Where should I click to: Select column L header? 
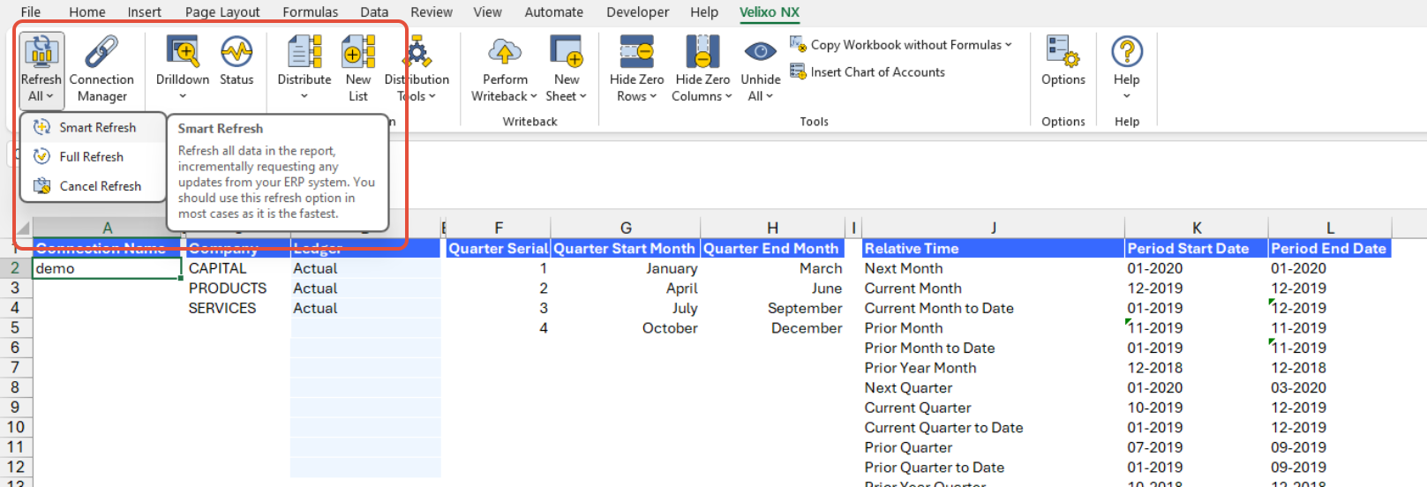[x=1330, y=228]
